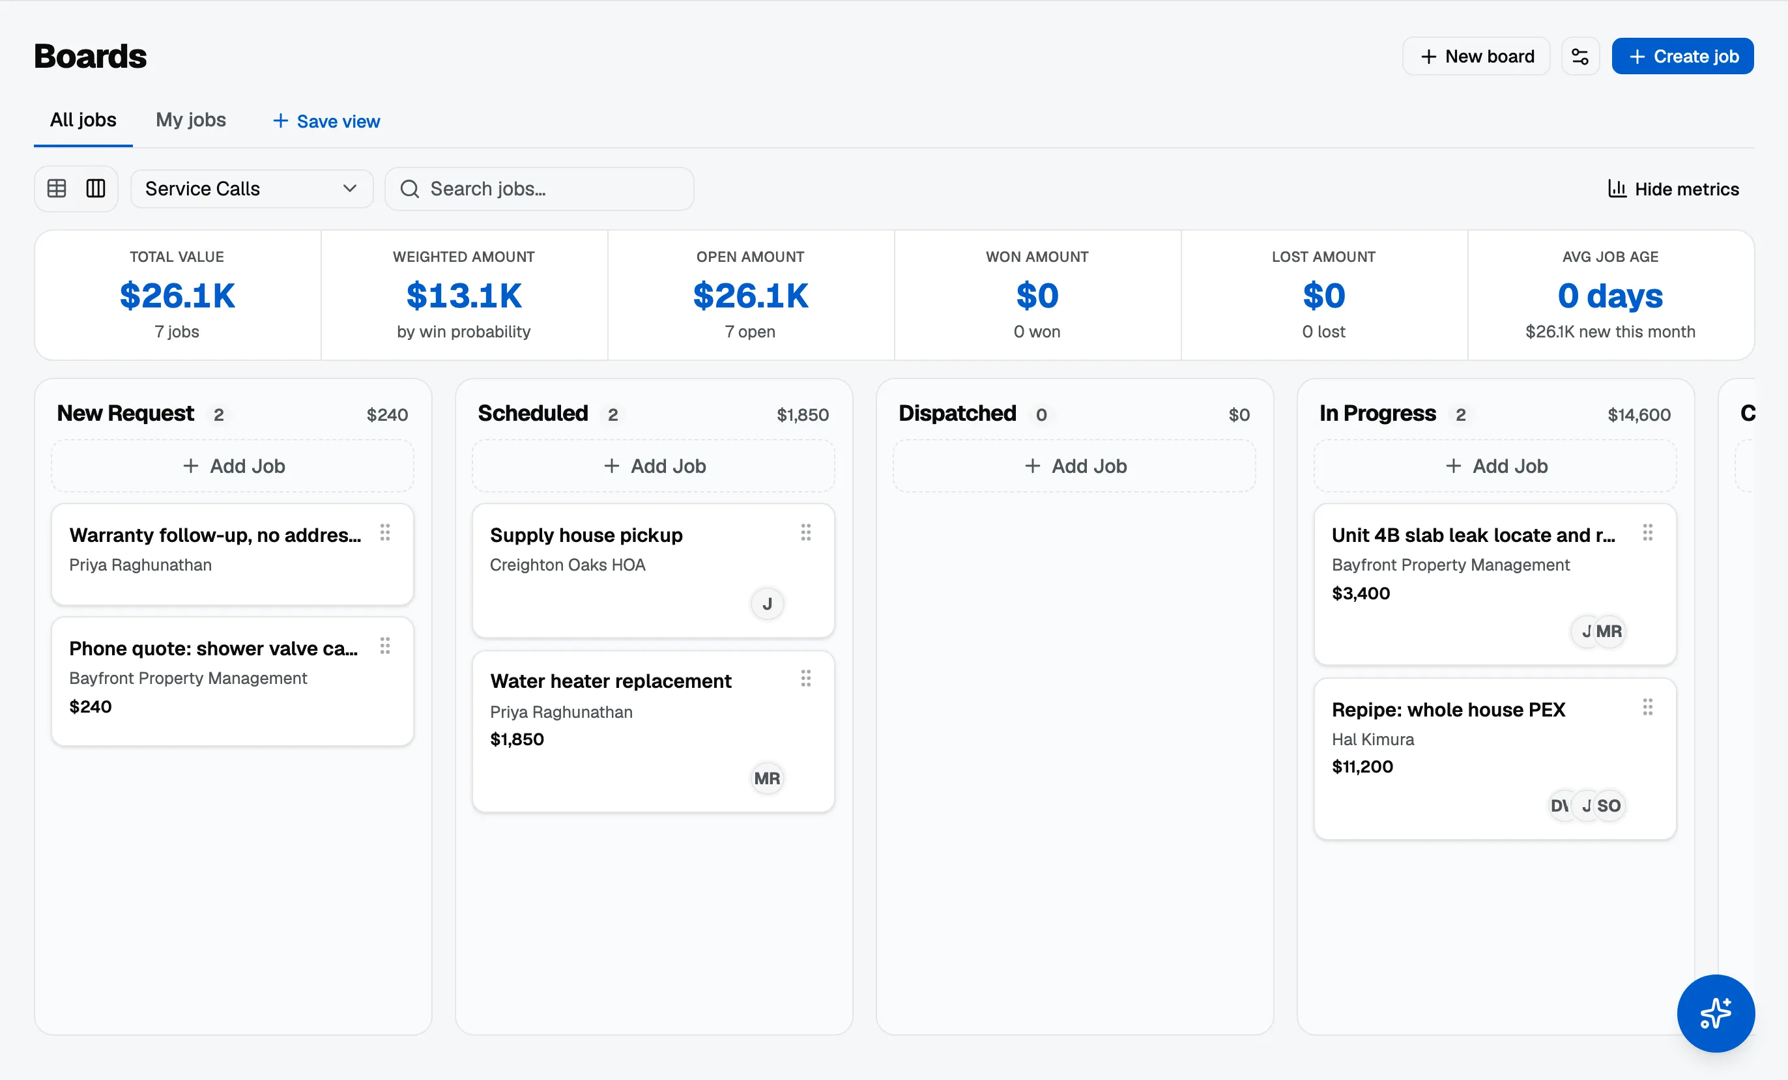Click MR avatar on Water heater replacement
The image size is (1788, 1080).
click(767, 778)
